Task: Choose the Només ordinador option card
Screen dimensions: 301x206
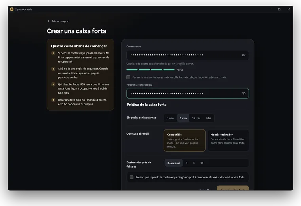Action: 228,140
